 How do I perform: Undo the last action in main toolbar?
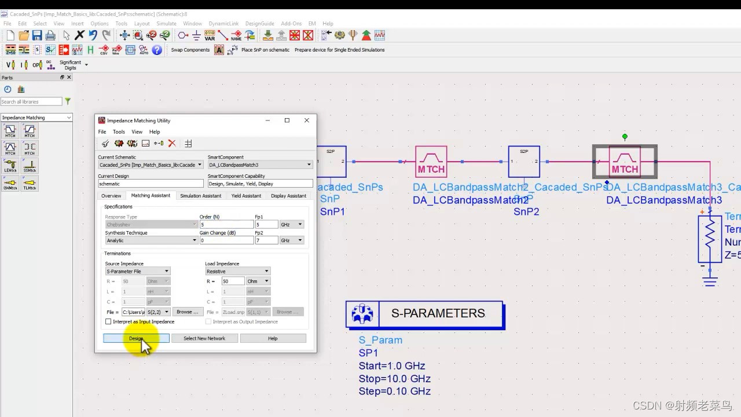[x=93, y=35]
